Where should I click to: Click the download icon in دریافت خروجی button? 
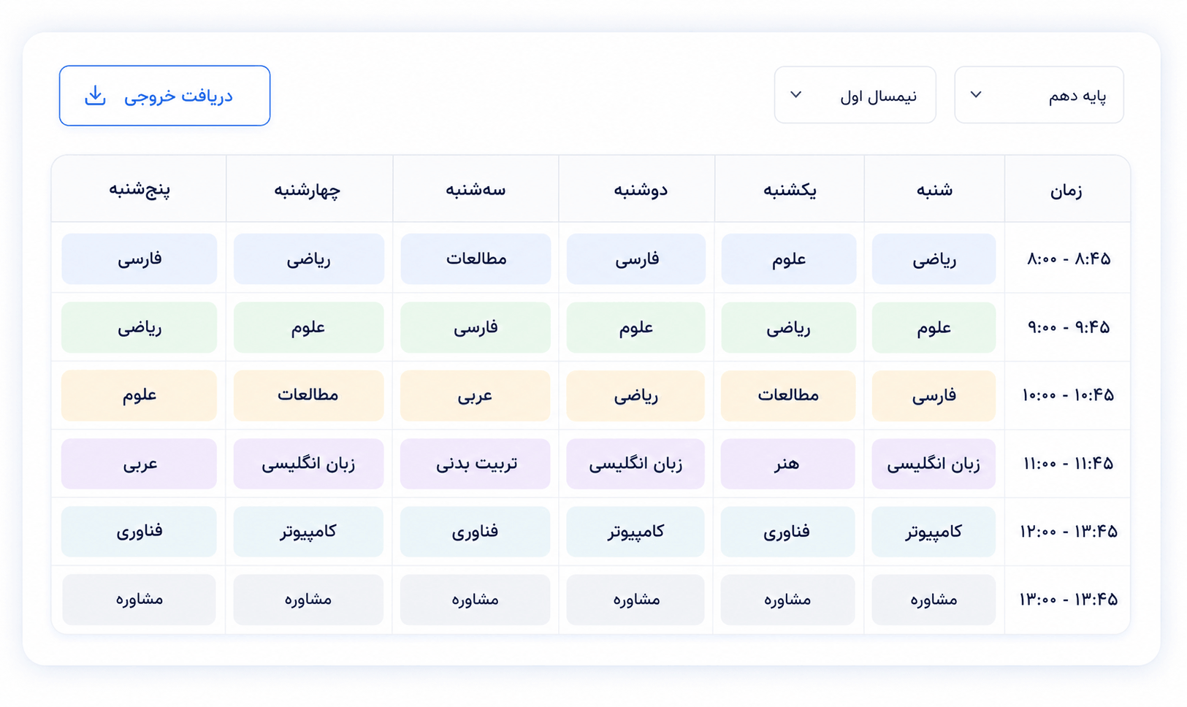pyautogui.click(x=95, y=96)
